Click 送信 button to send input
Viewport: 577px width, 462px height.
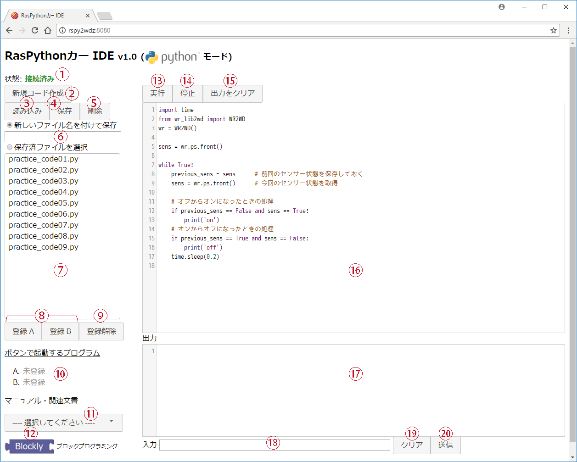pyautogui.click(x=446, y=445)
